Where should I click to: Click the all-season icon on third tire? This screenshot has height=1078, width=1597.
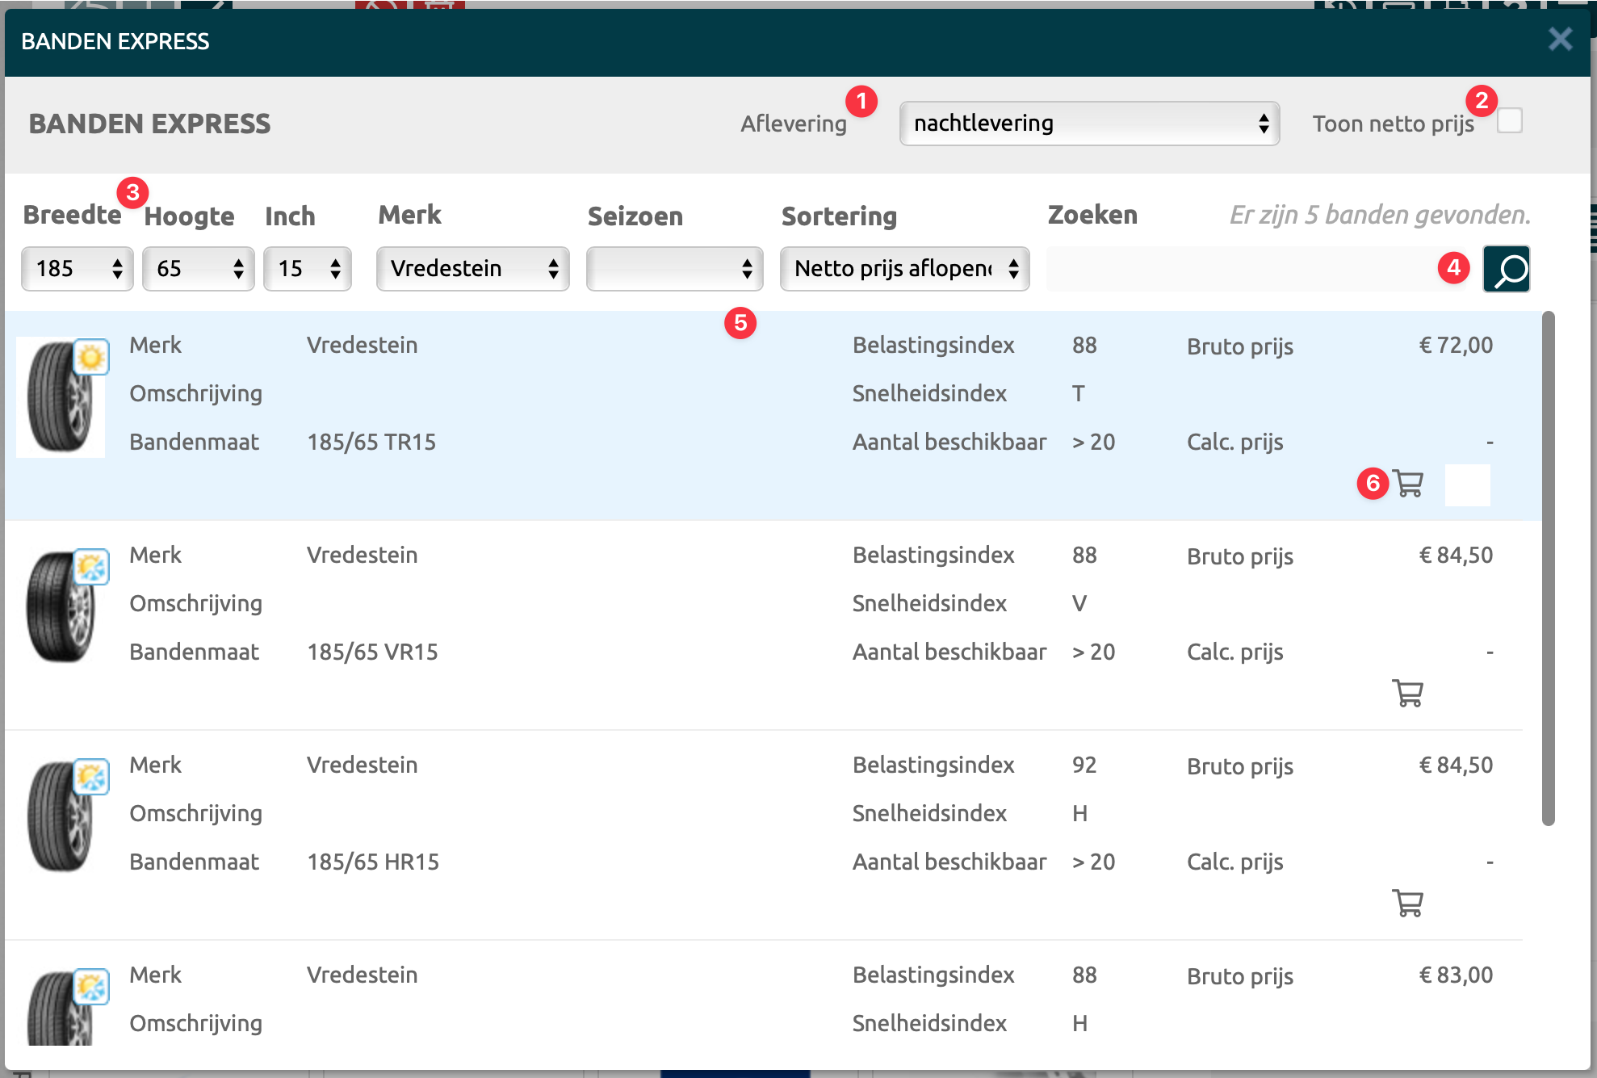pos(91,777)
